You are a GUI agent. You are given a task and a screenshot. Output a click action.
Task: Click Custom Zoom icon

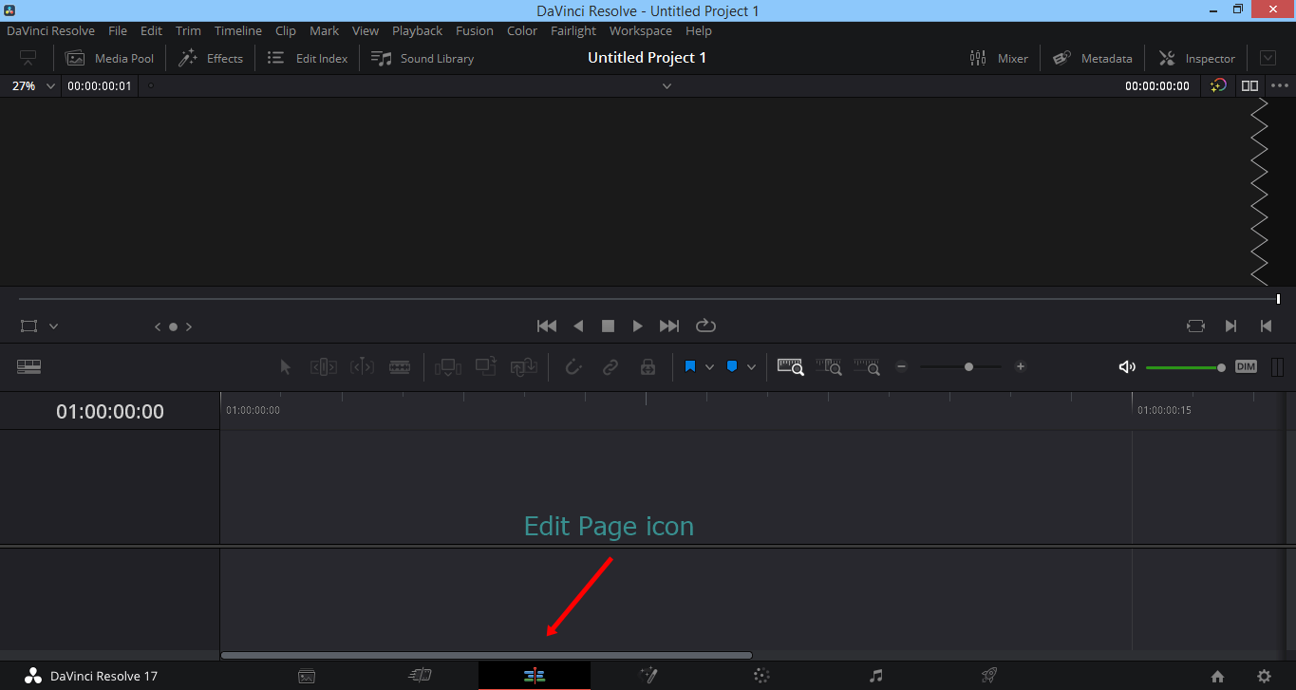pyautogui.click(x=867, y=366)
